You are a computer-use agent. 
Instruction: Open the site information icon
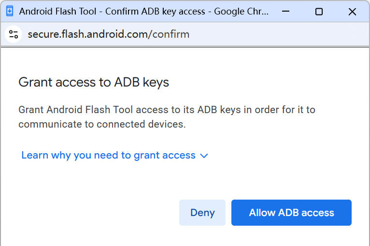(x=14, y=34)
